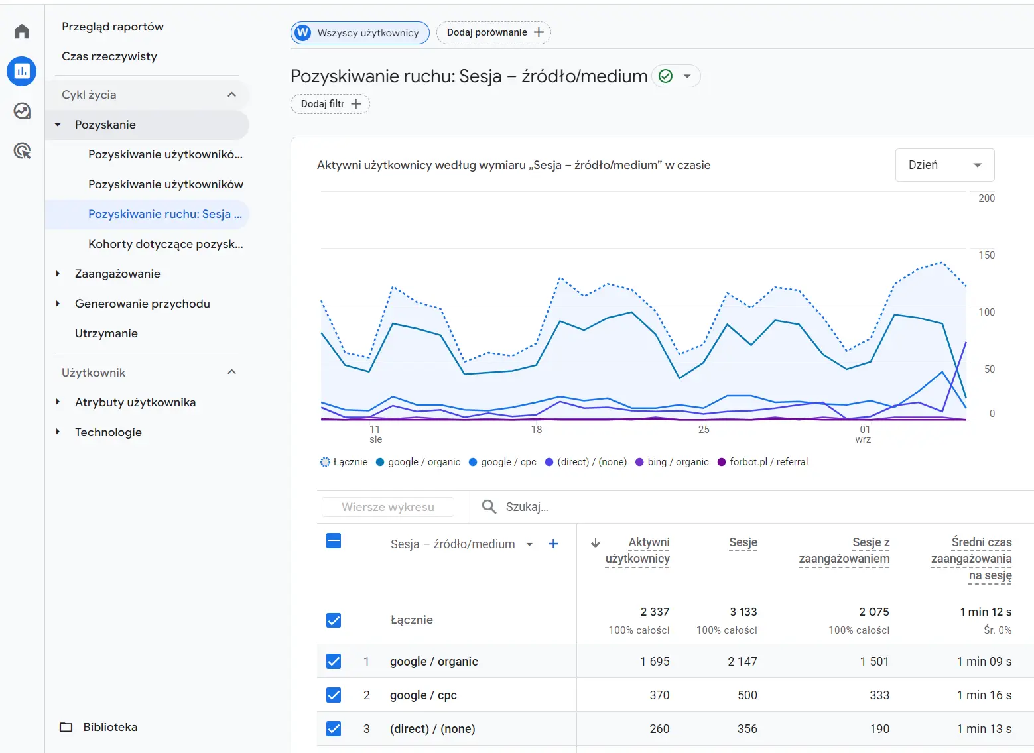The width and height of the screenshot is (1034, 753).
Task: Open the Reports icon in left rail
Action: (x=22, y=71)
